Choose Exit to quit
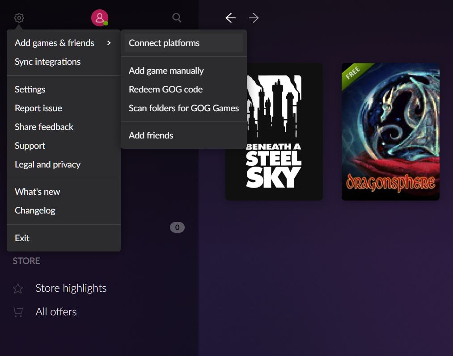453x356 pixels. coord(64,238)
